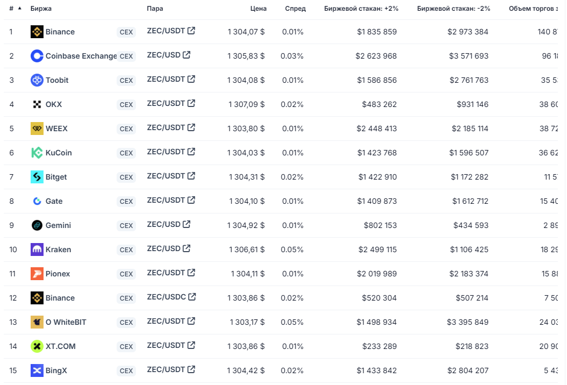This screenshot has width=567, height=385.
Task: Click the Gemini logo icon
Action: pos(37,225)
